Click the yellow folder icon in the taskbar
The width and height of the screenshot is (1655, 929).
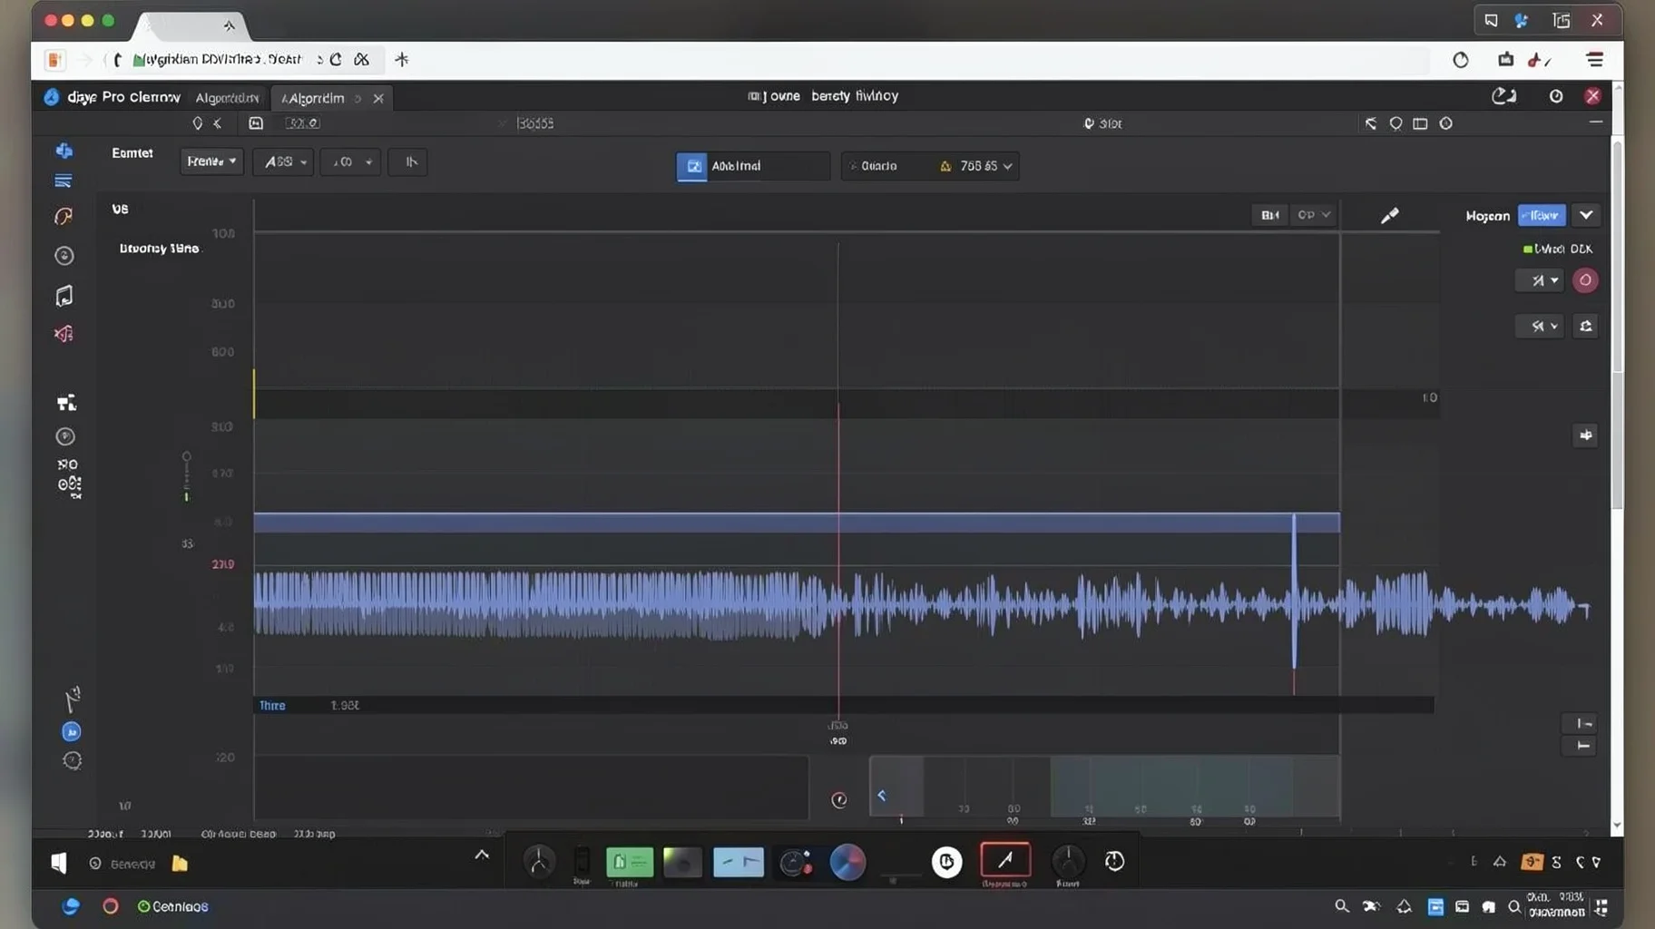pos(180,863)
